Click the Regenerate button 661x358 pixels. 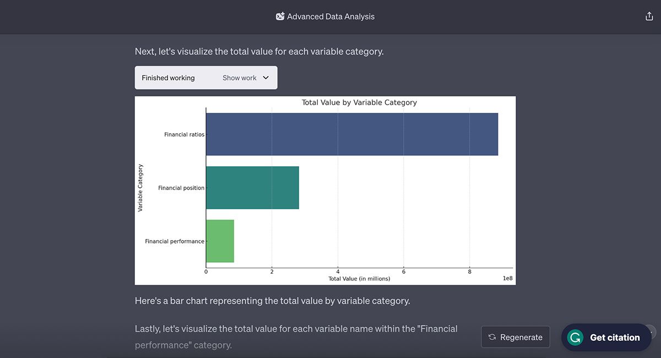516,337
